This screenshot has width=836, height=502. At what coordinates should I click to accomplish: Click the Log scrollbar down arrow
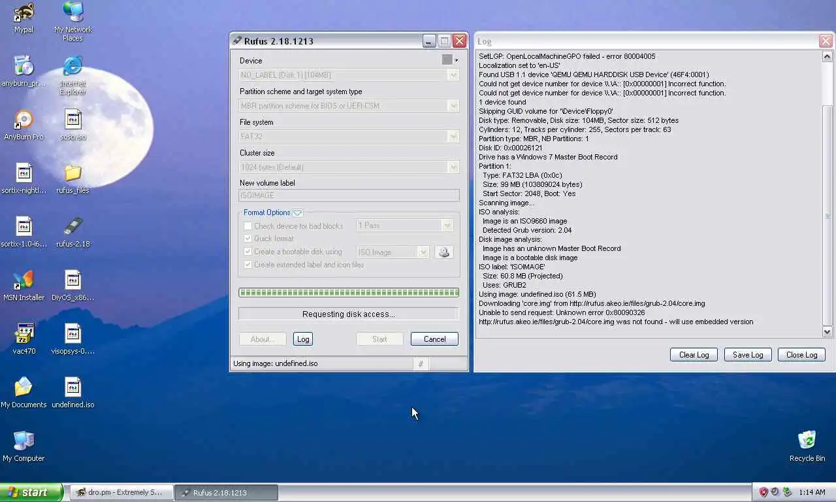pos(828,332)
